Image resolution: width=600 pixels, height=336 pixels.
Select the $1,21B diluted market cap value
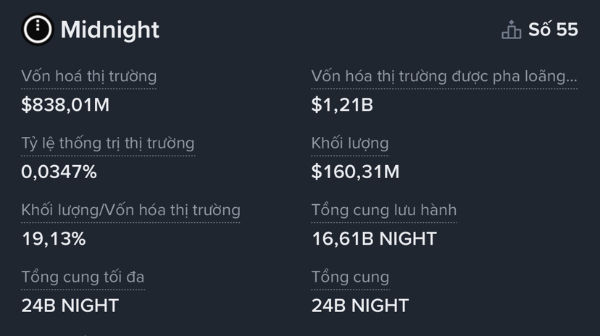click(x=342, y=105)
